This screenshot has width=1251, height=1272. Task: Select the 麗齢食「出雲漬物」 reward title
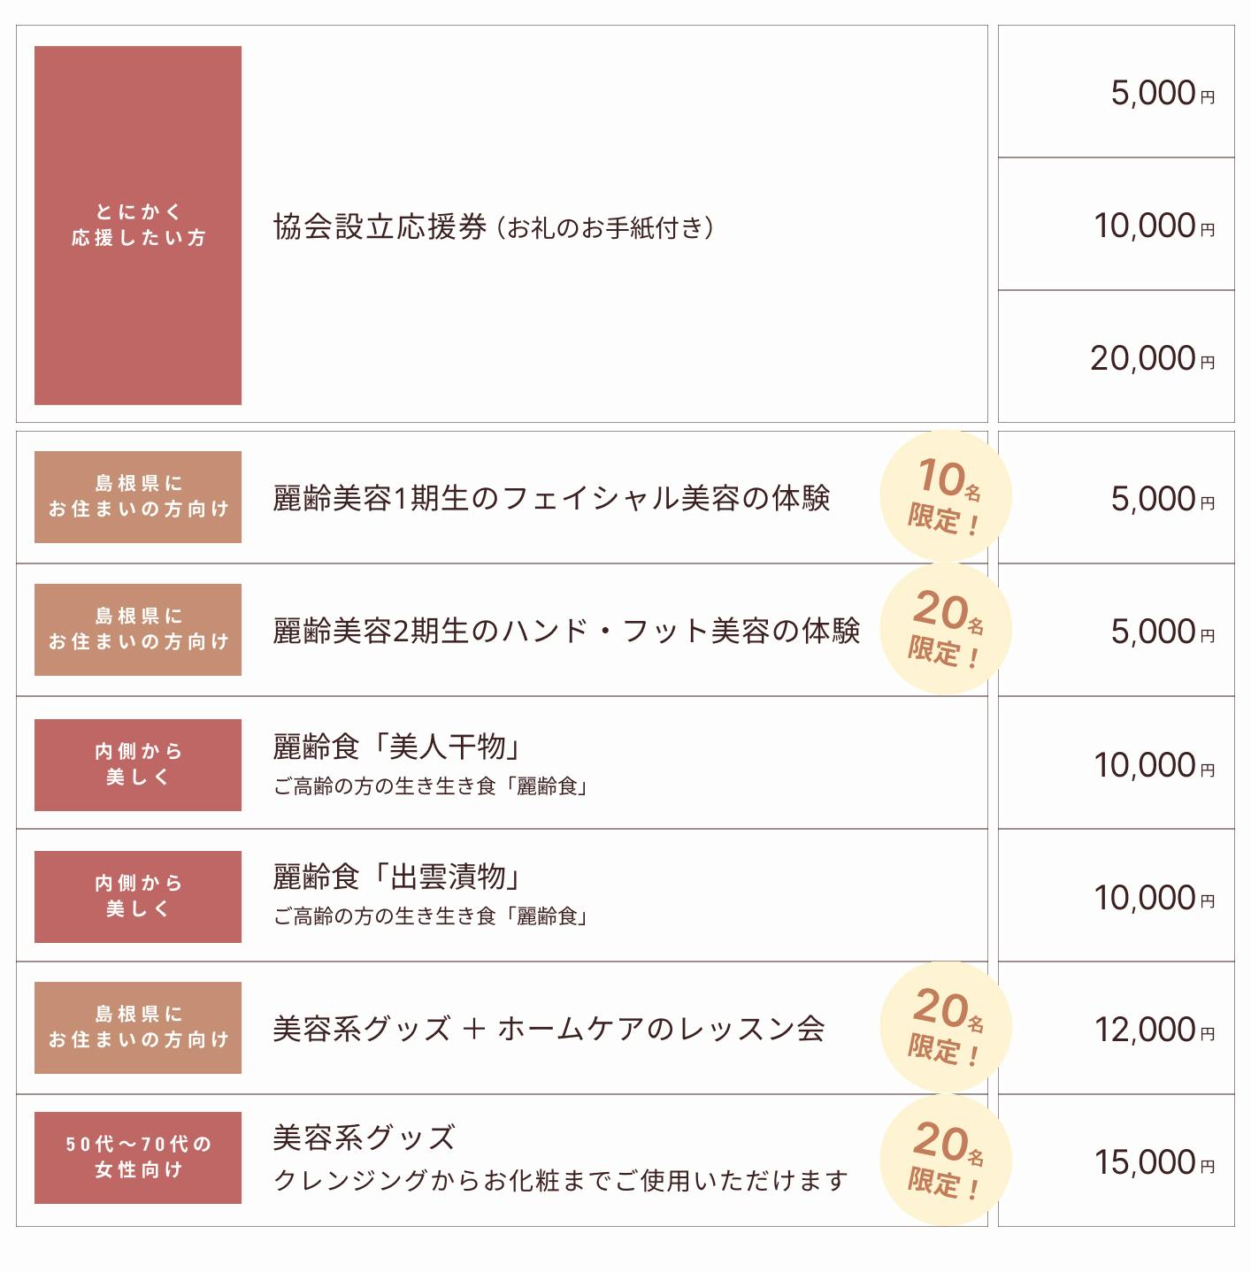coord(395,877)
